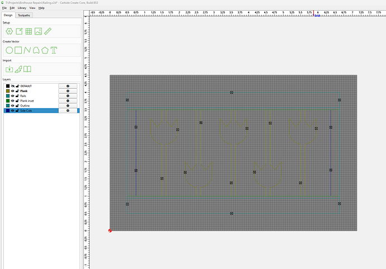Viewport: 386px width, 269px height.
Task: Hide the Rails layer
Action: tap(12, 96)
